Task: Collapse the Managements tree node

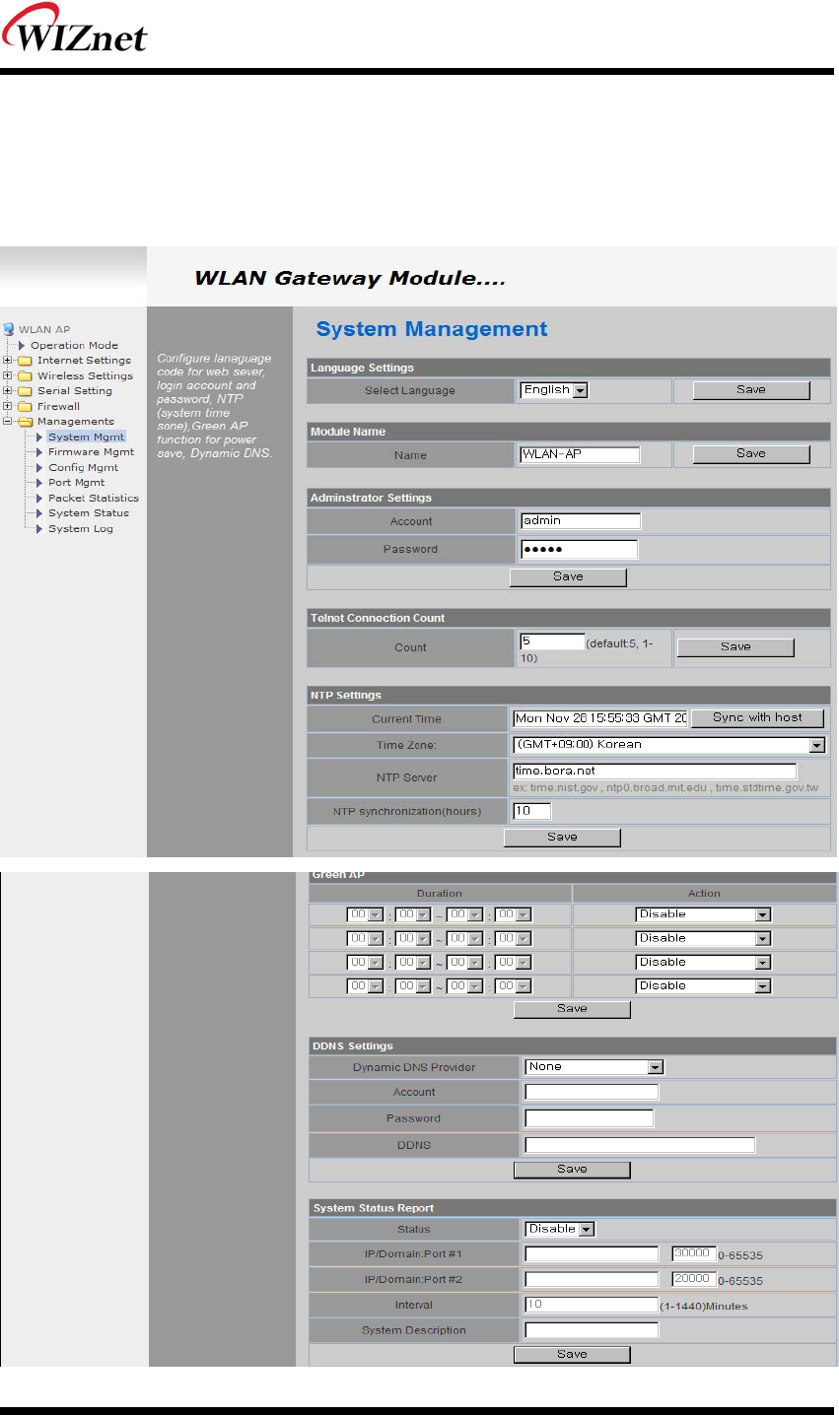Action: [x=8, y=422]
